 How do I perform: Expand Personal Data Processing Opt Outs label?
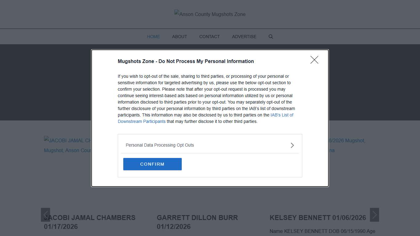click(160, 145)
